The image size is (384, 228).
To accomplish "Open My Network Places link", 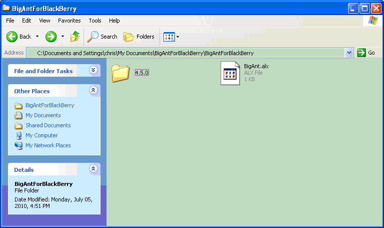I will click(48, 145).
